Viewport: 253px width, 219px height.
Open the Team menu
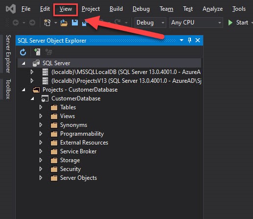pos(166,9)
